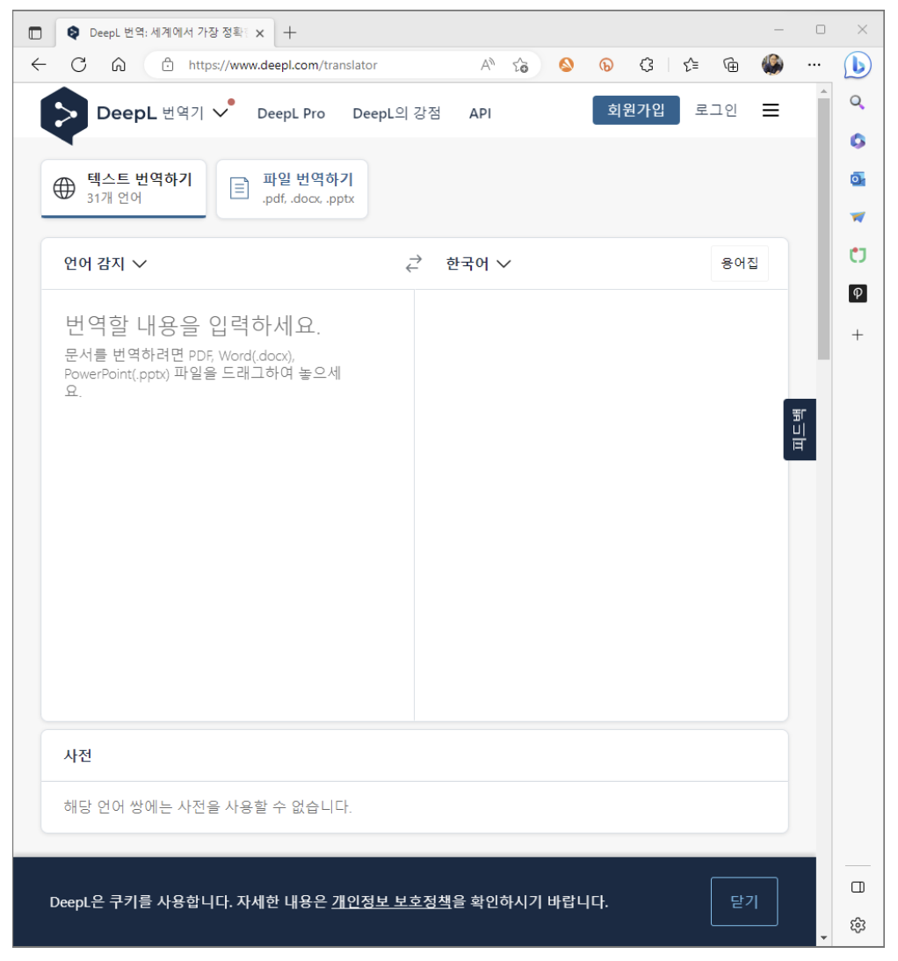898x961 pixels.
Task: Click the browser back arrow
Action: (x=39, y=64)
